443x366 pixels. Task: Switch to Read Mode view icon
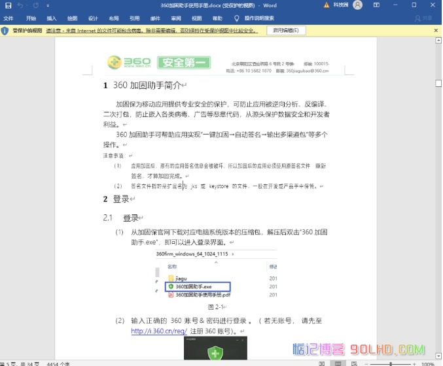pos(321,363)
